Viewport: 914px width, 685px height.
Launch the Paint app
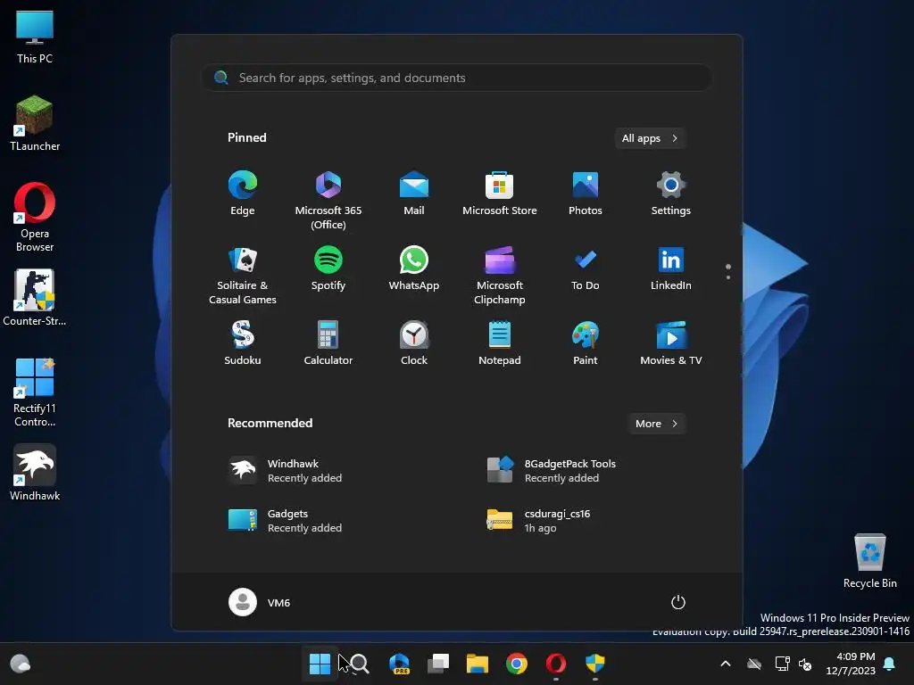coord(586,343)
